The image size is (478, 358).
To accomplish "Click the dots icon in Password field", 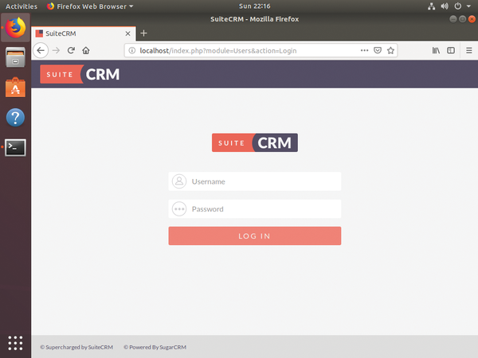I will (179, 209).
